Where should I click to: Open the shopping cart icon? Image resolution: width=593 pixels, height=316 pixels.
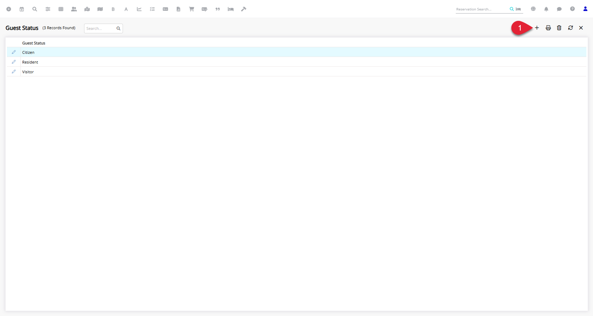pos(191,9)
